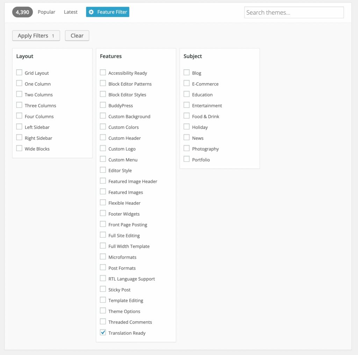The image size is (358, 355).
Task: Click the Clear filters button
Action: point(77,36)
